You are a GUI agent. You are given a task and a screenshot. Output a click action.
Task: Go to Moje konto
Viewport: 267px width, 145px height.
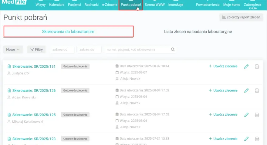click(232, 5)
